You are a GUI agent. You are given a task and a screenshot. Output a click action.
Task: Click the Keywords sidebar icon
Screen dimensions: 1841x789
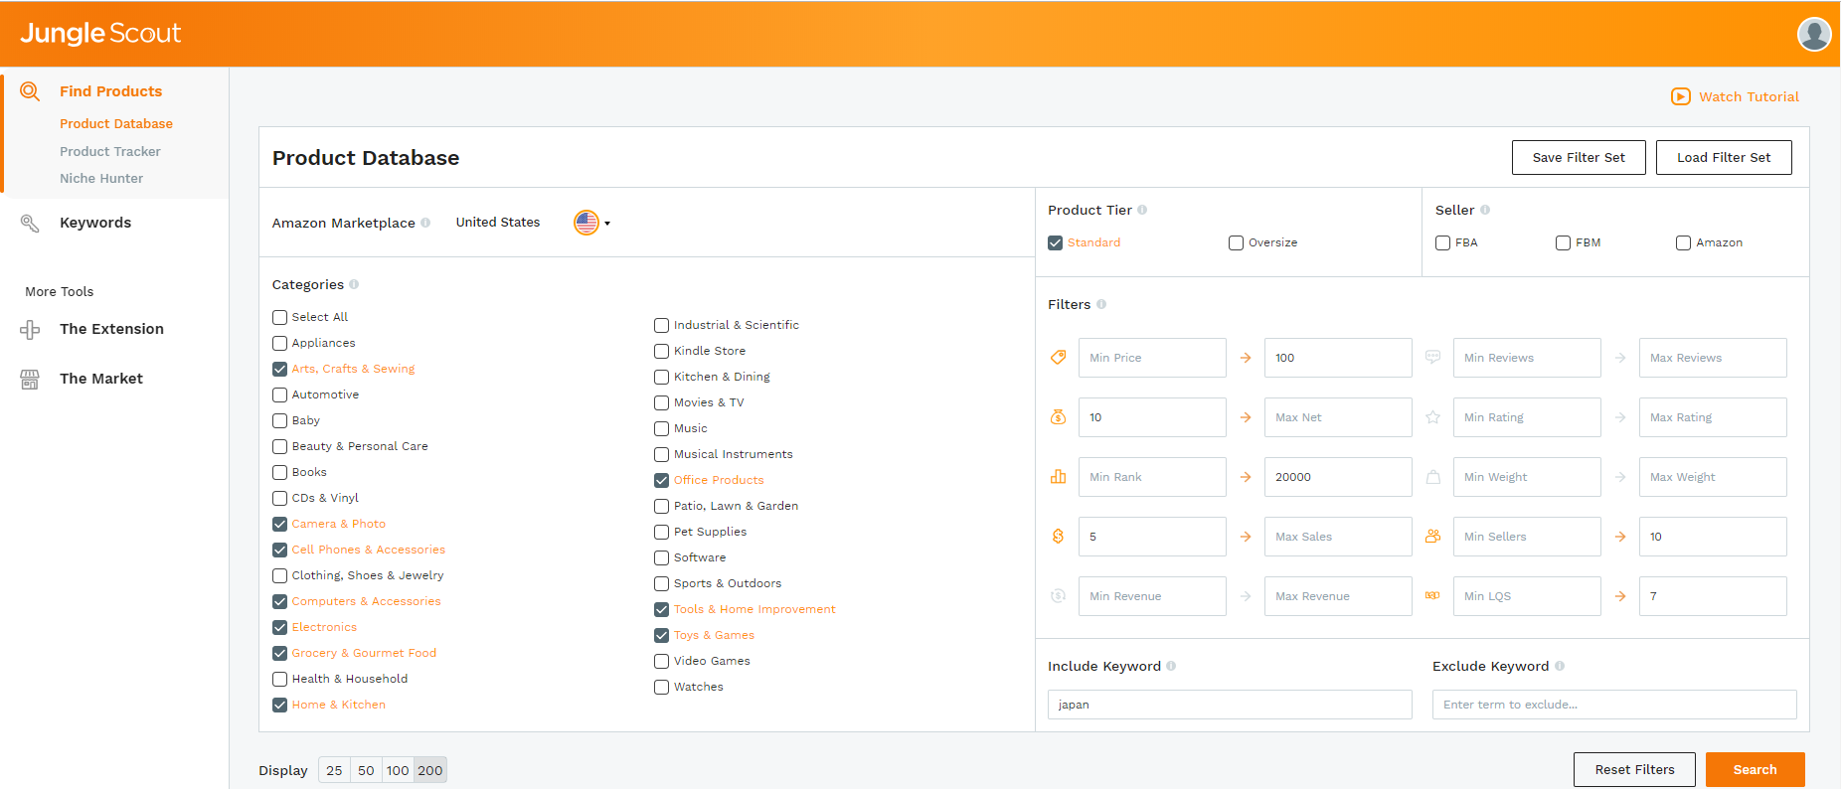pos(30,223)
